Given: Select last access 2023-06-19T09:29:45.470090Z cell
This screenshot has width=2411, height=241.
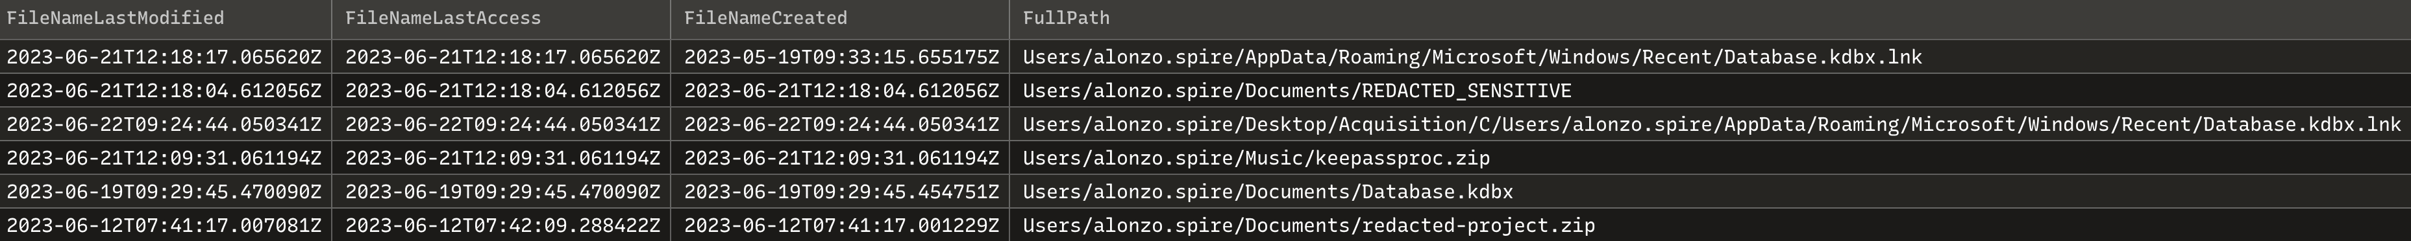Looking at the screenshot, I should [x=502, y=192].
